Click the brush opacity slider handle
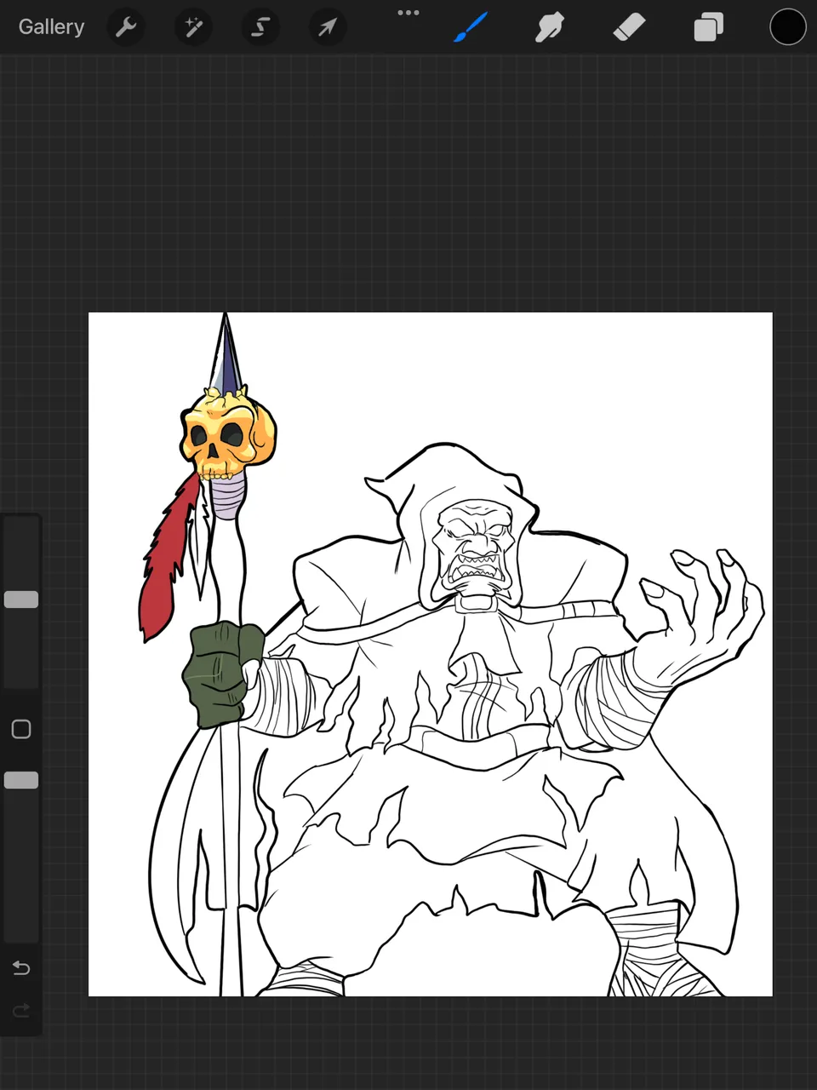 [x=21, y=780]
